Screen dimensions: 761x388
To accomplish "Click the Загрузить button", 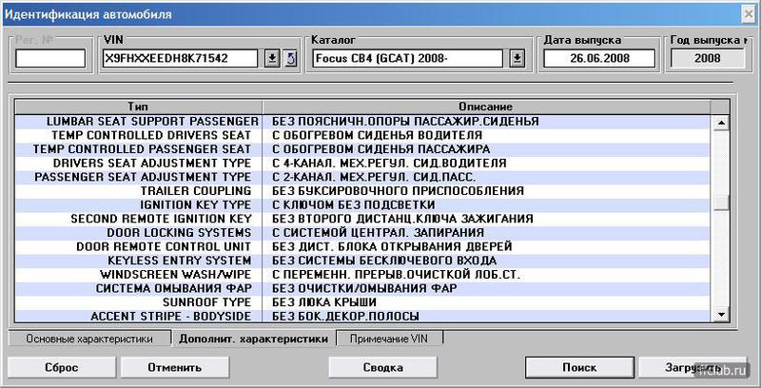I will coord(693,367).
